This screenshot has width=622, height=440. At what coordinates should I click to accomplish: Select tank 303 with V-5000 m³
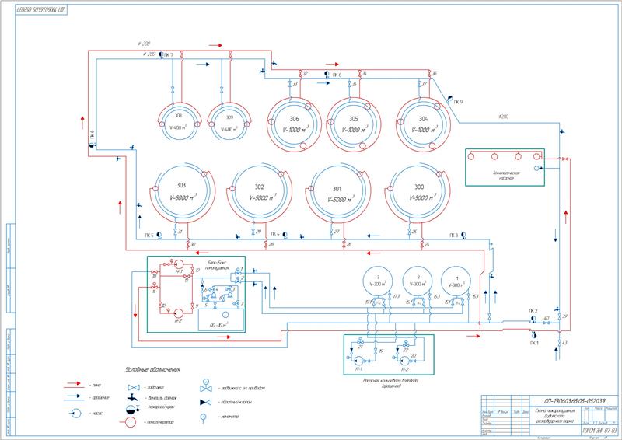(181, 192)
